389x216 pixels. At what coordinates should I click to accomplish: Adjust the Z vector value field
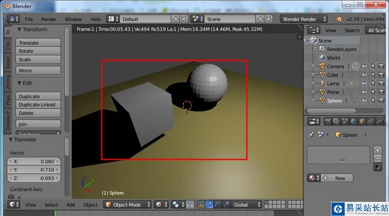[34, 178]
